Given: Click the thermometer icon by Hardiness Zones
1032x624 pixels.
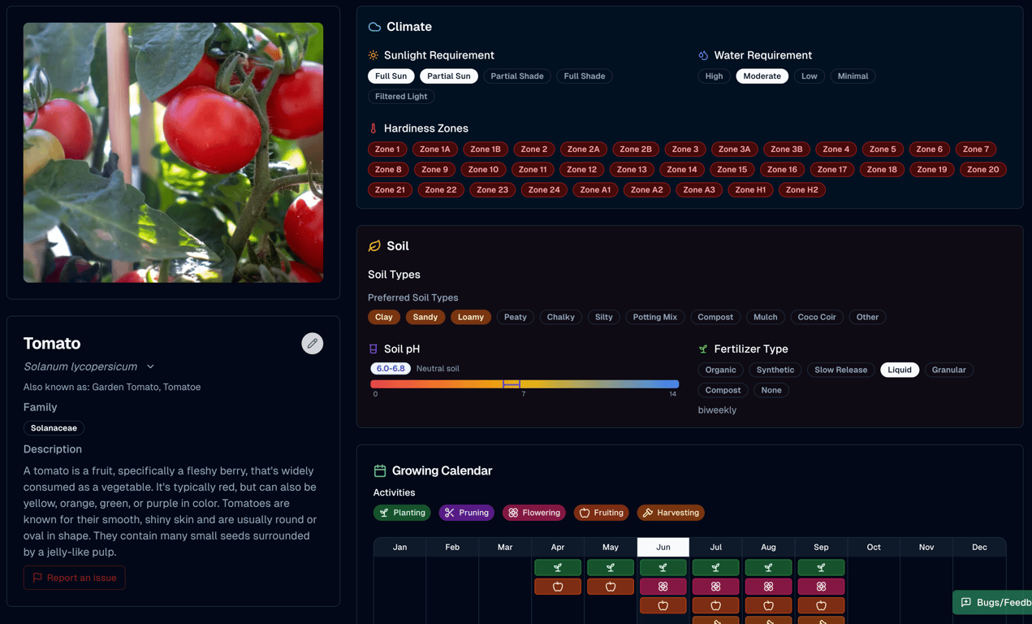Looking at the screenshot, I should click(x=374, y=128).
